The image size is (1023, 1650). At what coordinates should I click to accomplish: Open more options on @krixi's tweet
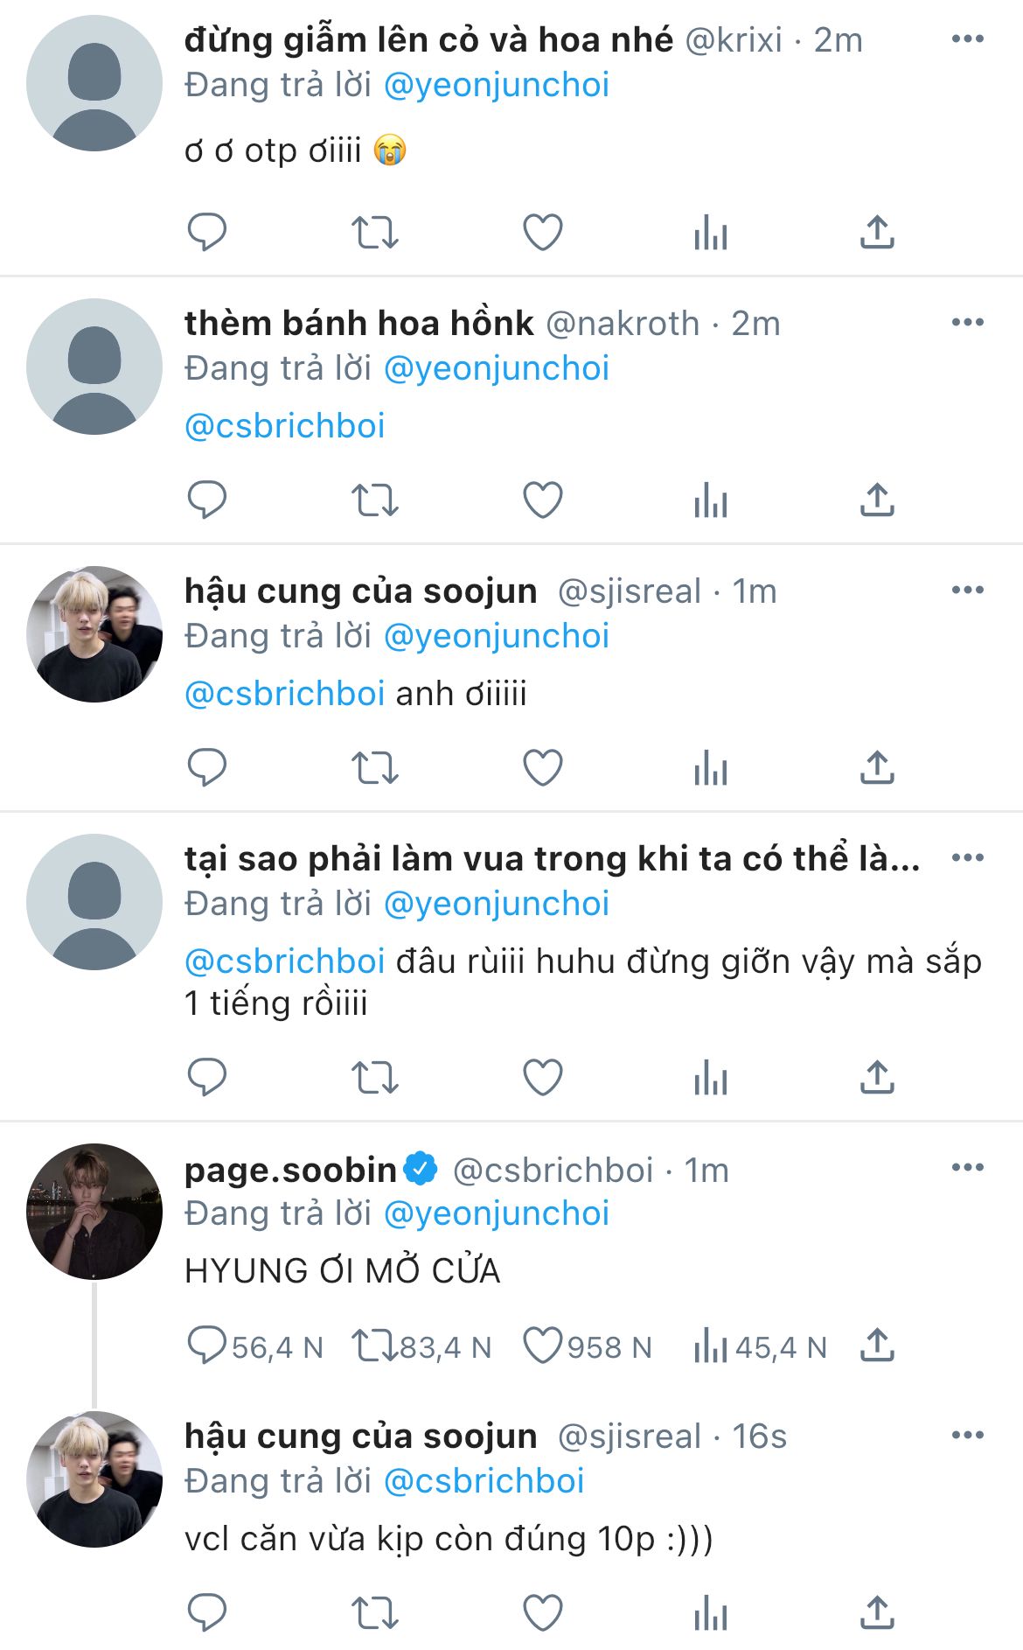click(x=967, y=39)
